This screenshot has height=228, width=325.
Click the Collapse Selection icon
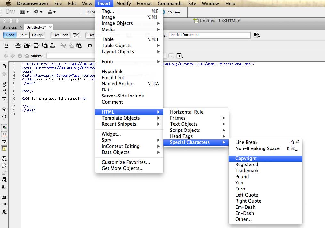[4, 92]
